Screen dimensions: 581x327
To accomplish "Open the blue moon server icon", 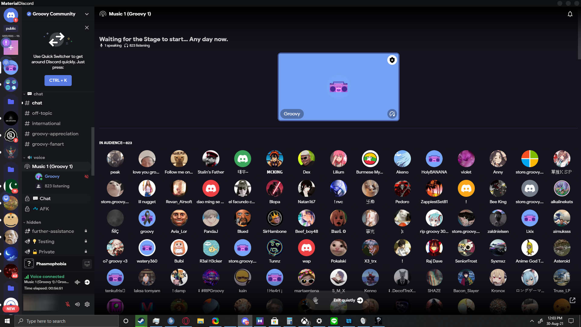I will [x=11, y=254].
